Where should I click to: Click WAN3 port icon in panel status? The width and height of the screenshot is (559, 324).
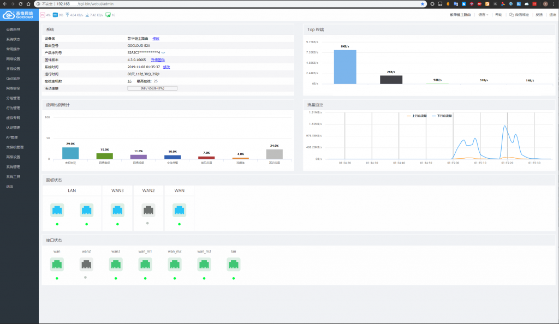click(117, 210)
